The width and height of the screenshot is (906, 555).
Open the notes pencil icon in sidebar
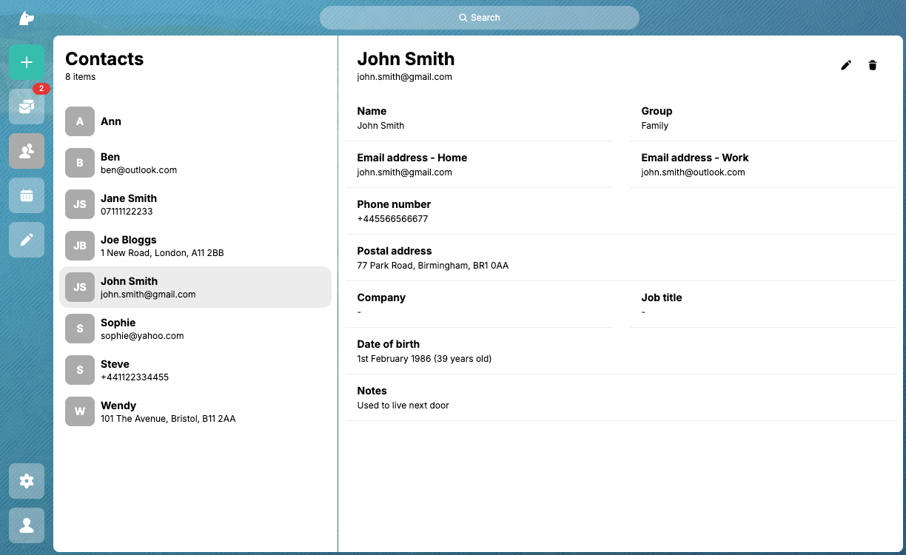pos(27,240)
